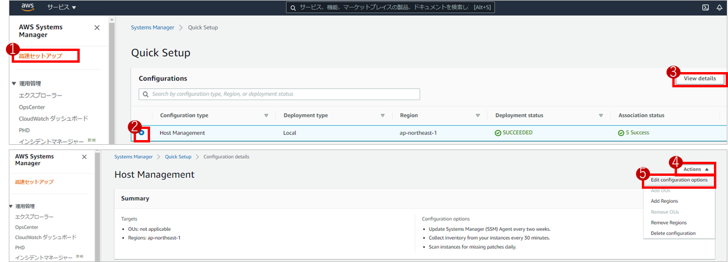Click the View details button

699,79
